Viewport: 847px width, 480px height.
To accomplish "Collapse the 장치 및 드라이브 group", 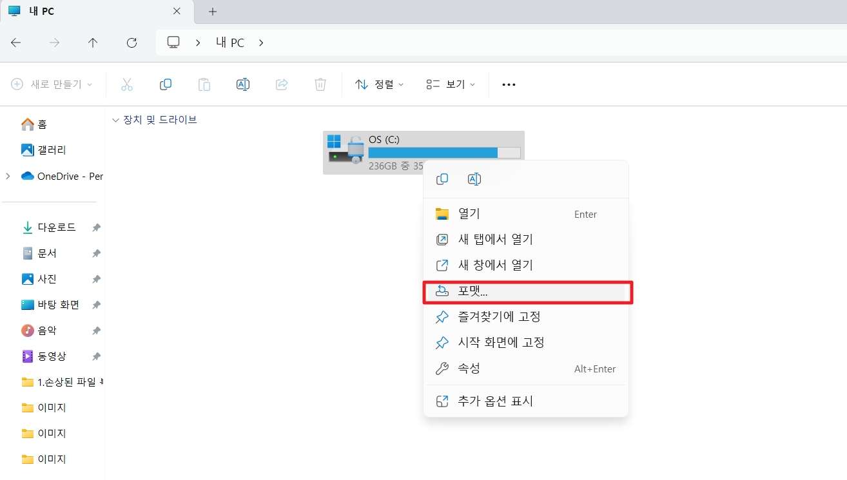I will [116, 120].
